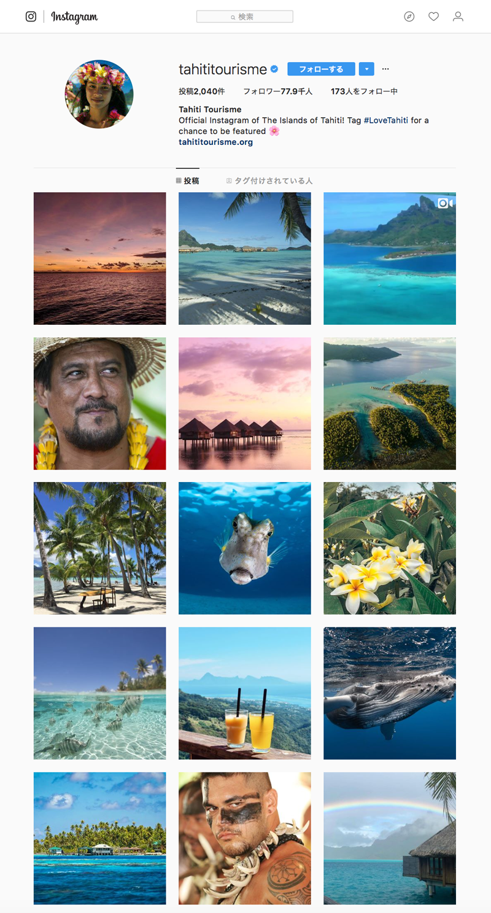The image size is (491, 913).
Task: Click the Instagram wordmark logo
Action: tap(74, 17)
